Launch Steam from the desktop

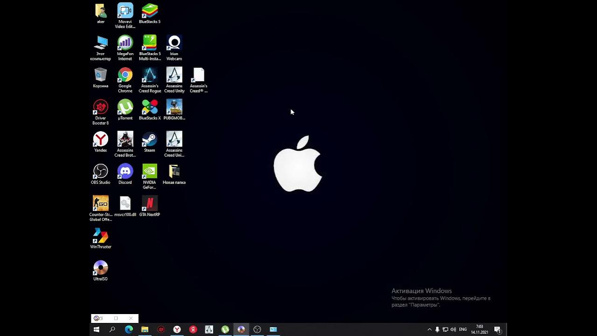click(x=150, y=142)
